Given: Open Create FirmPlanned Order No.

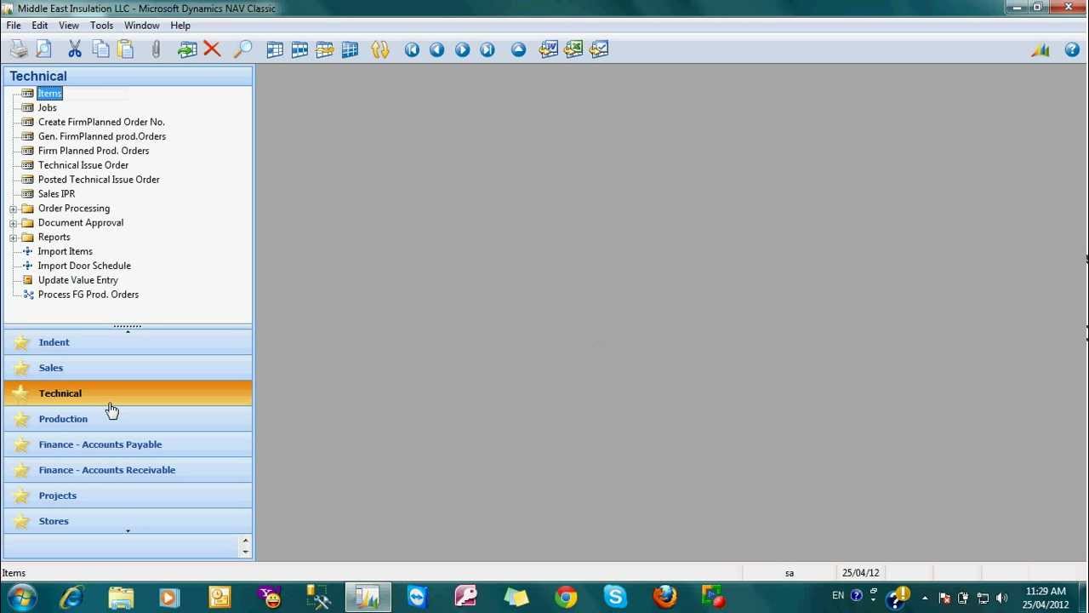Looking at the screenshot, I should point(101,122).
